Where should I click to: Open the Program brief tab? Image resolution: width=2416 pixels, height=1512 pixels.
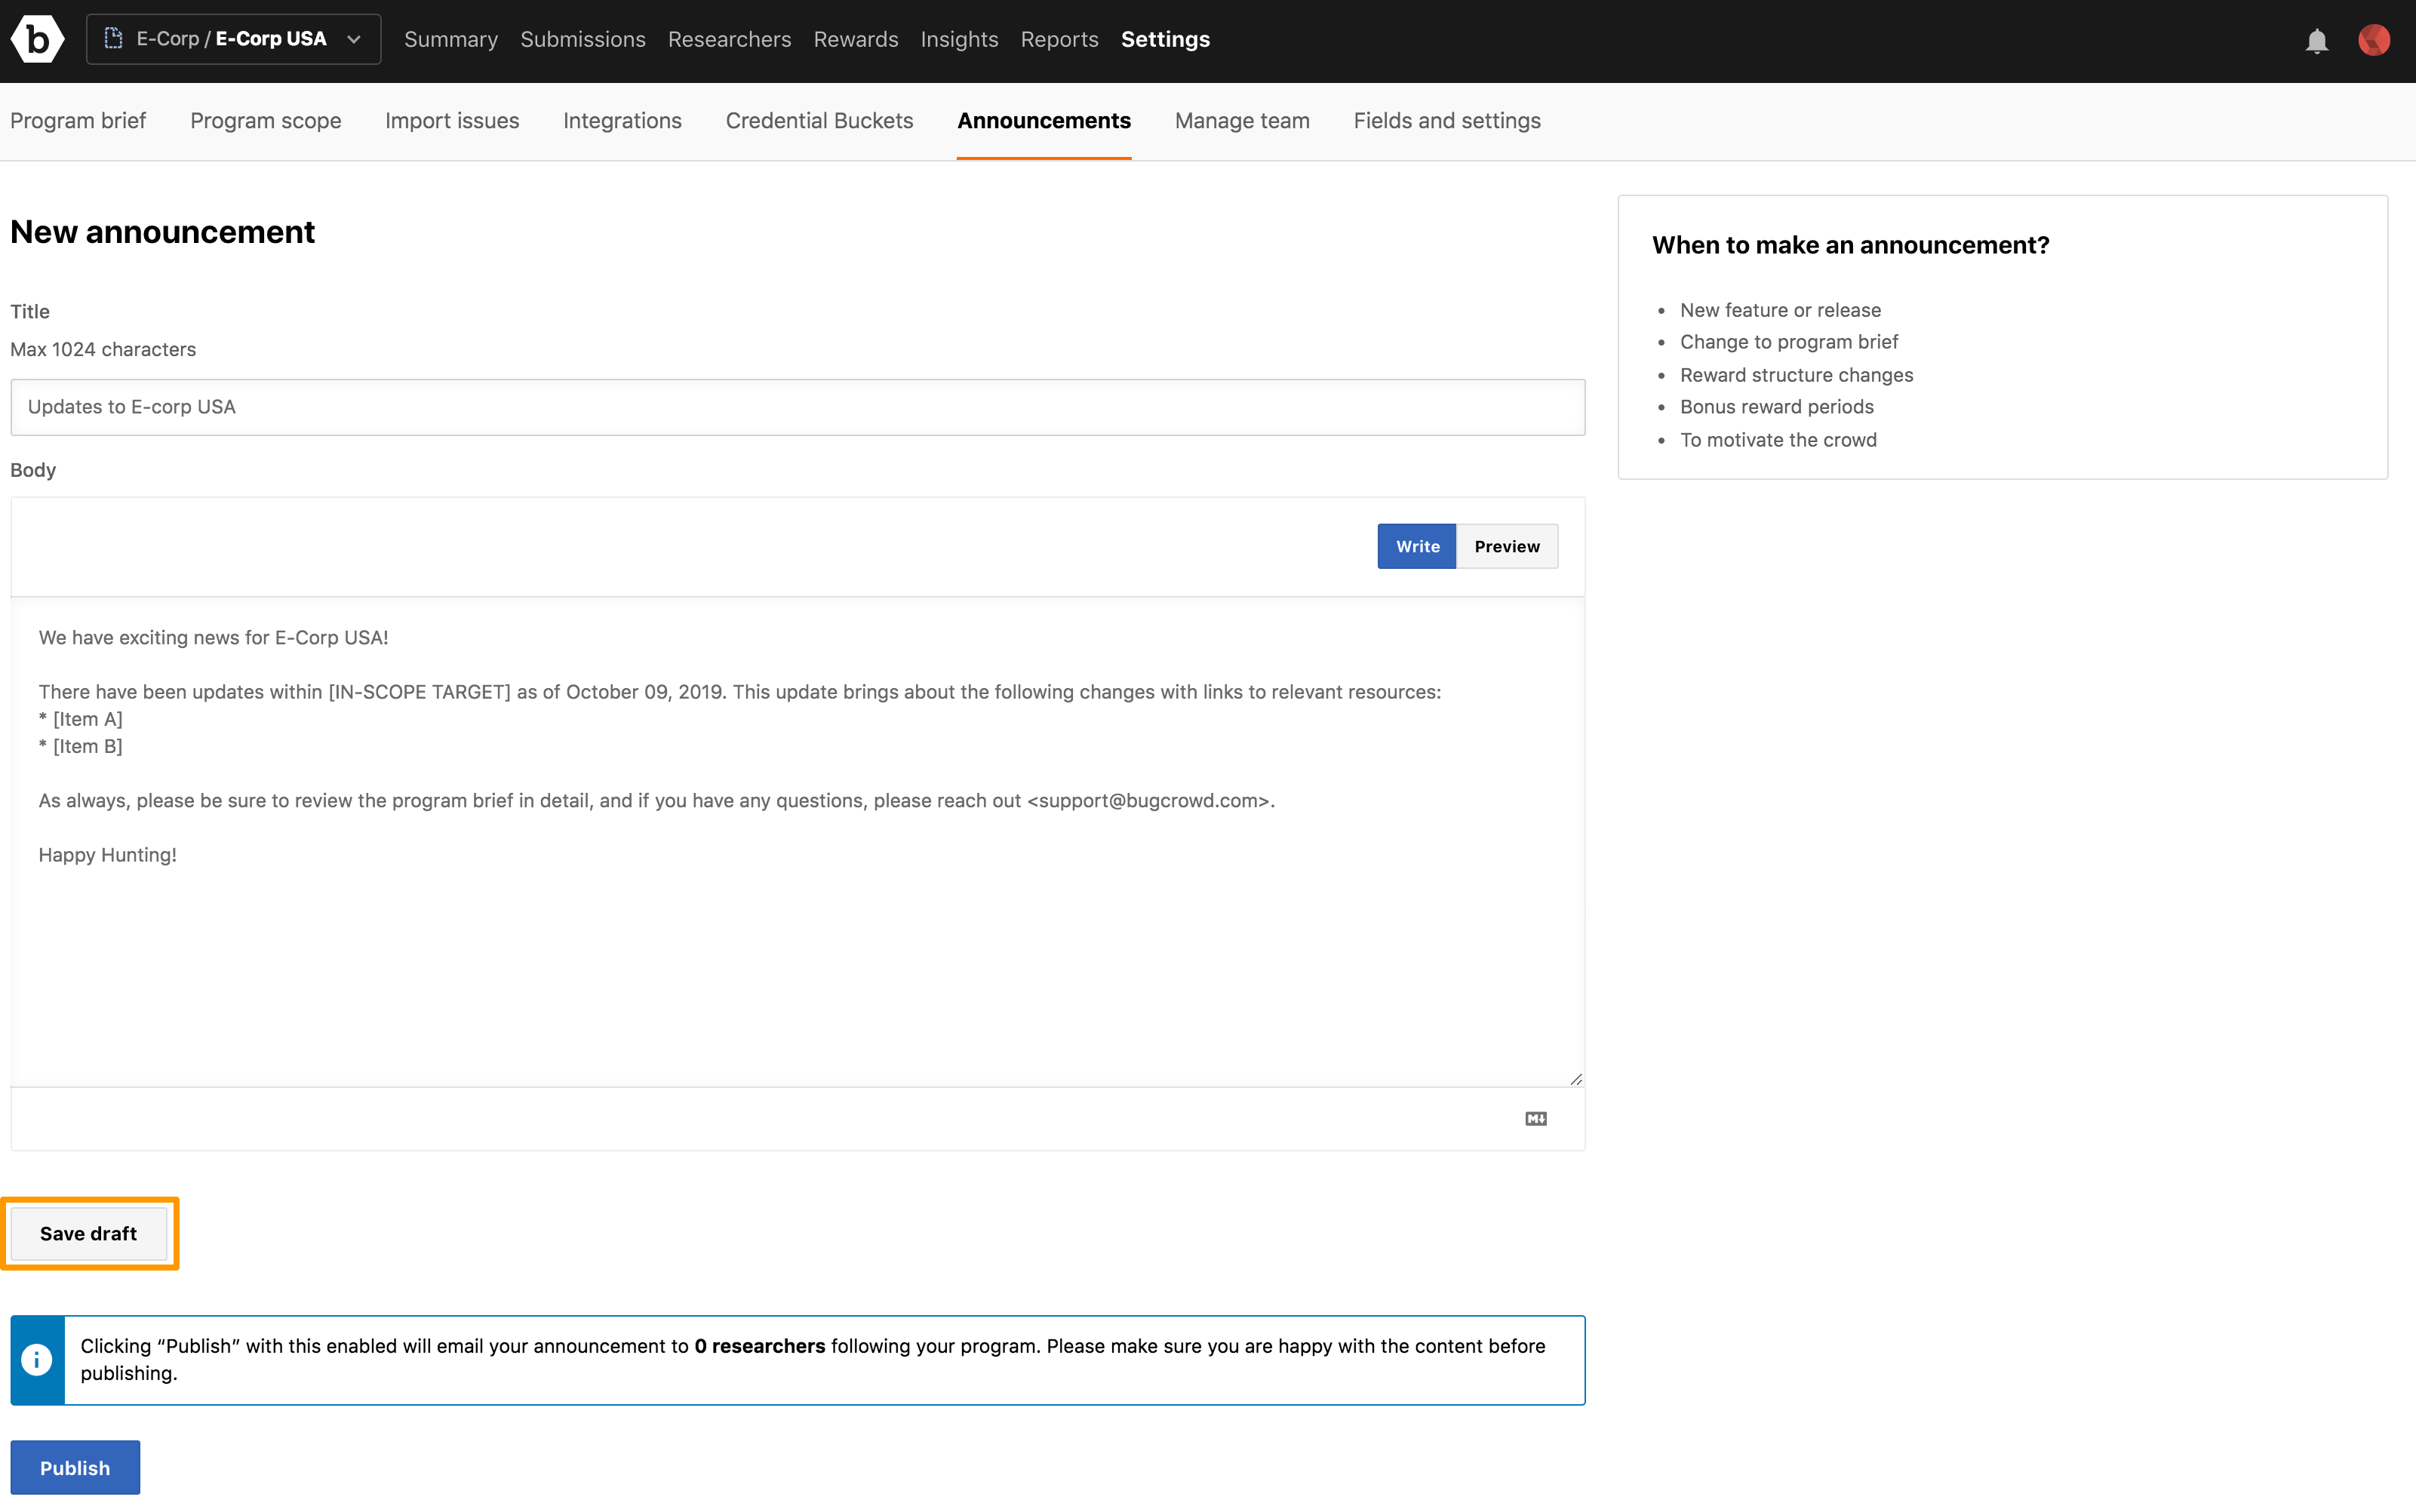[x=78, y=121]
